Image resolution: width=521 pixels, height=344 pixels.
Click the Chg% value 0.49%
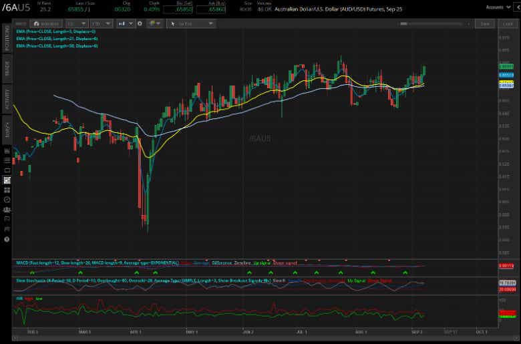pyautogui.click(x=152, y=9)
